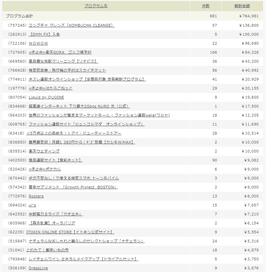Sort by 件数 column header
The image size is (266, 272).
206,6
